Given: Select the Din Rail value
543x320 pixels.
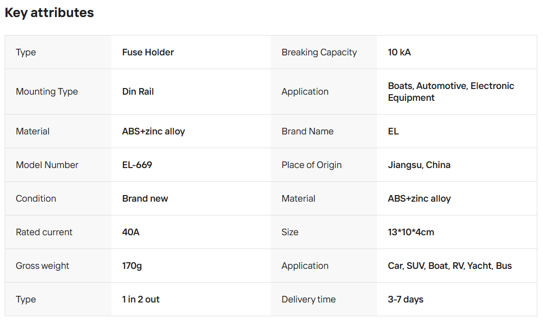Looking at the screenshot, I should 138,92.
